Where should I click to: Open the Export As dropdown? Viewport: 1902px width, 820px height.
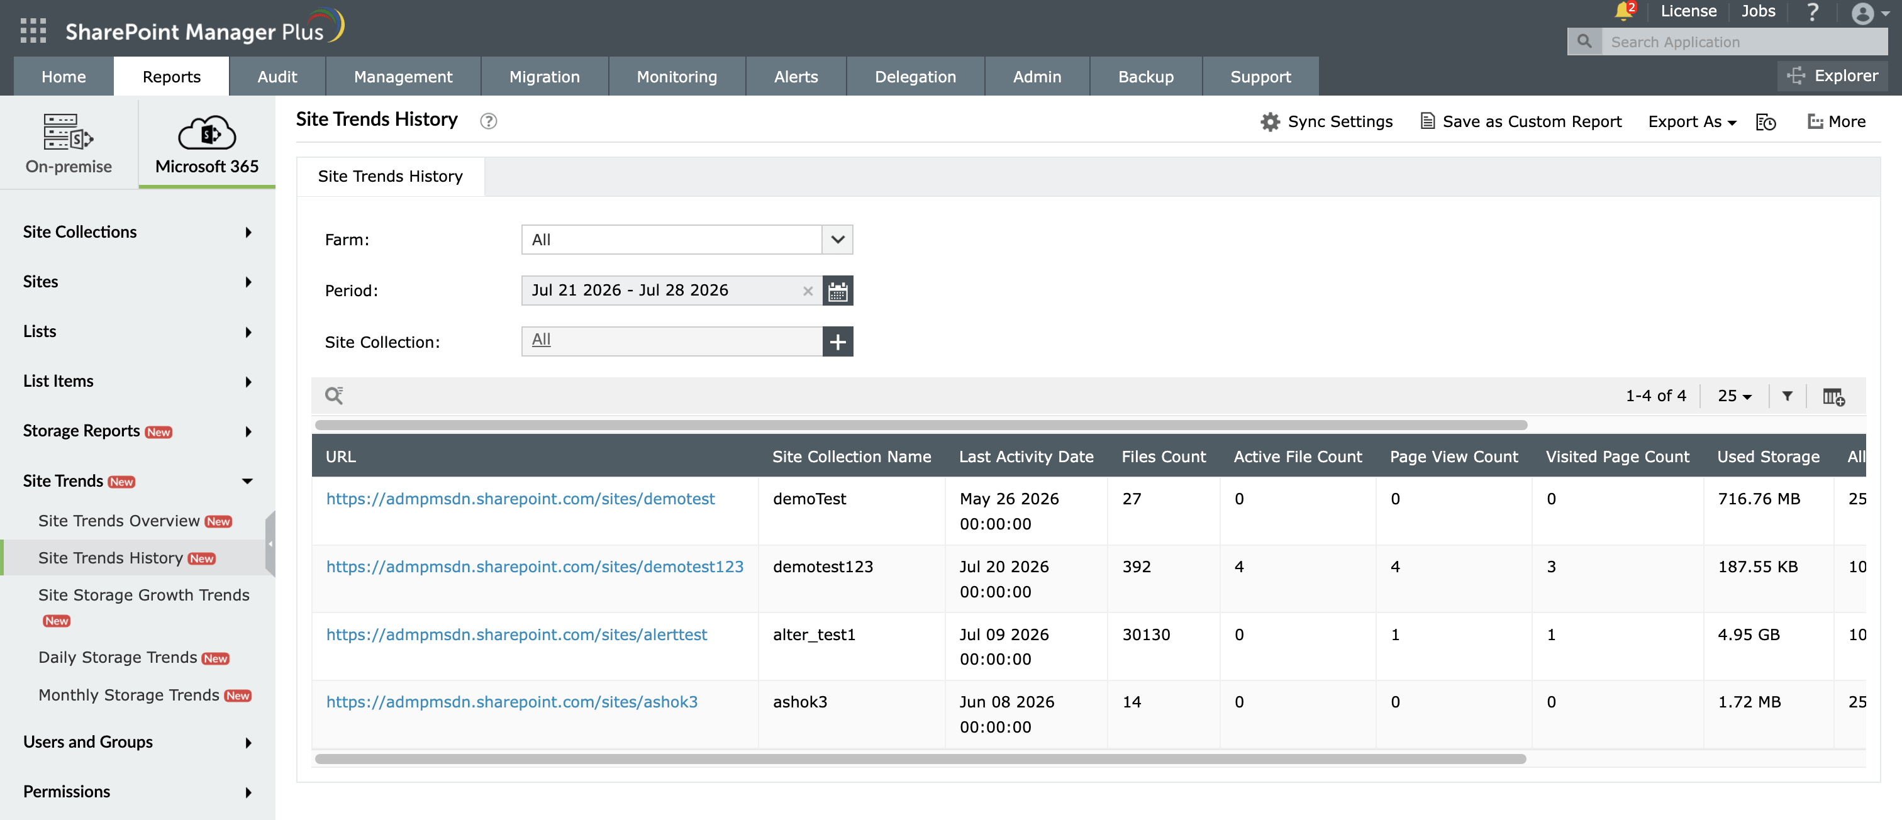pos(1691,122)
